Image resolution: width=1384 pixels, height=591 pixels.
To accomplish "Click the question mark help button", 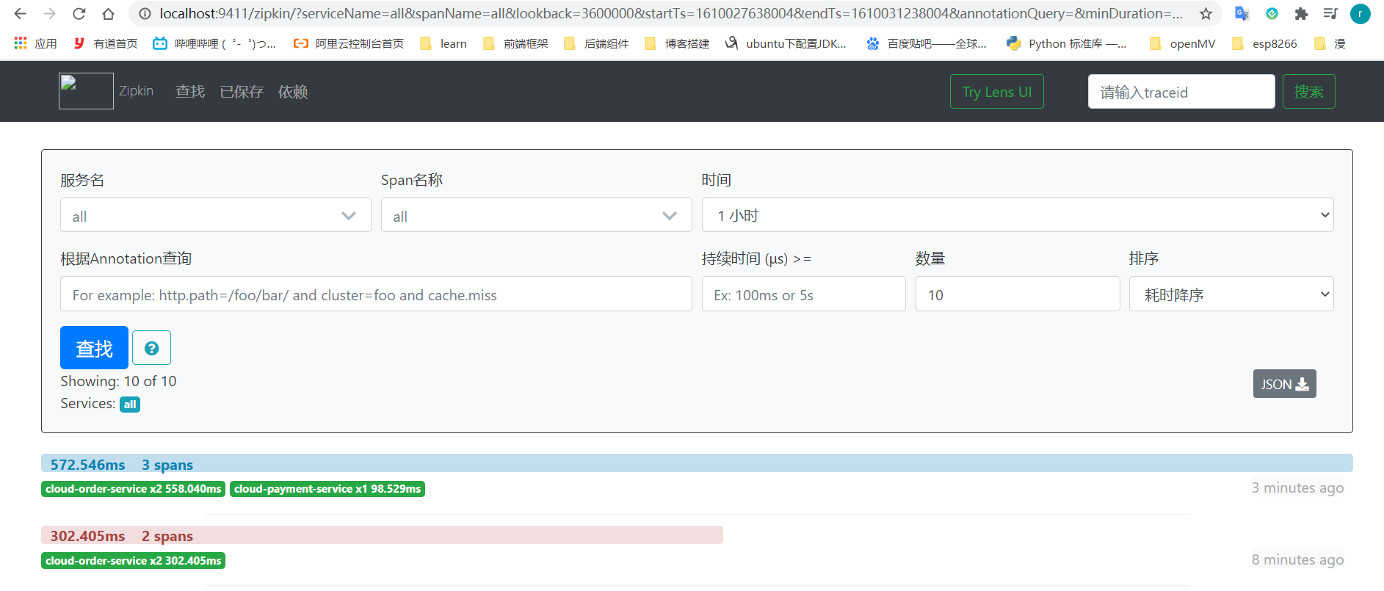I will point(151,348).
